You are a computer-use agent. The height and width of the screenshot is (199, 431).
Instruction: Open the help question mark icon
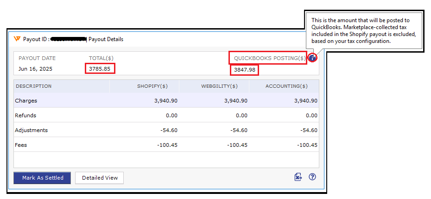[312, 177]
